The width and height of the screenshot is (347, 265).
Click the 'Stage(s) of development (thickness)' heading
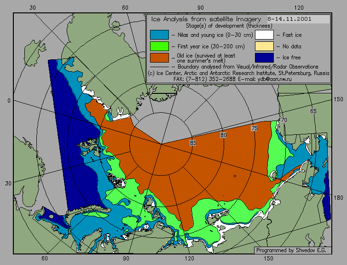coord(229,26)
